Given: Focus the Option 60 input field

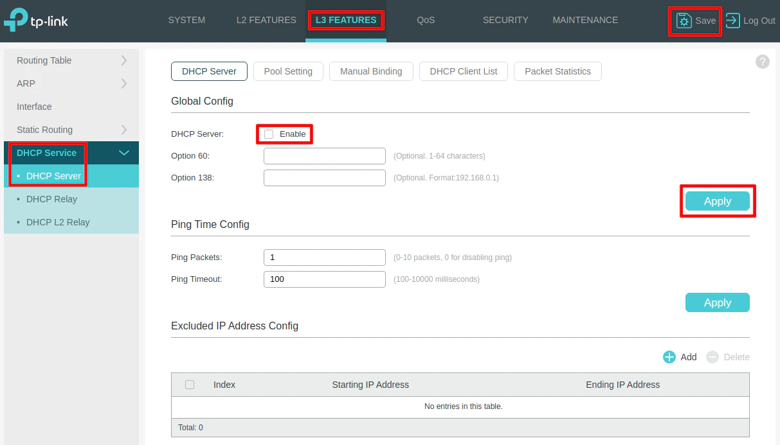Looking at the screenshot, I should pos(325,156).
